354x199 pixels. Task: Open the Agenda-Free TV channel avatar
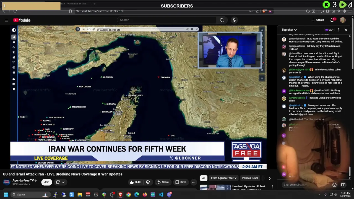click(x=7, y=182)
